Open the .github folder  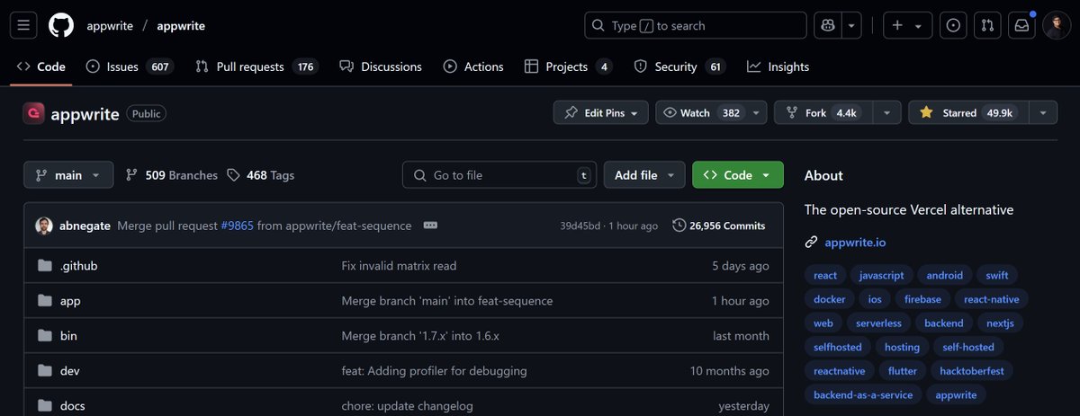[78, 266]
